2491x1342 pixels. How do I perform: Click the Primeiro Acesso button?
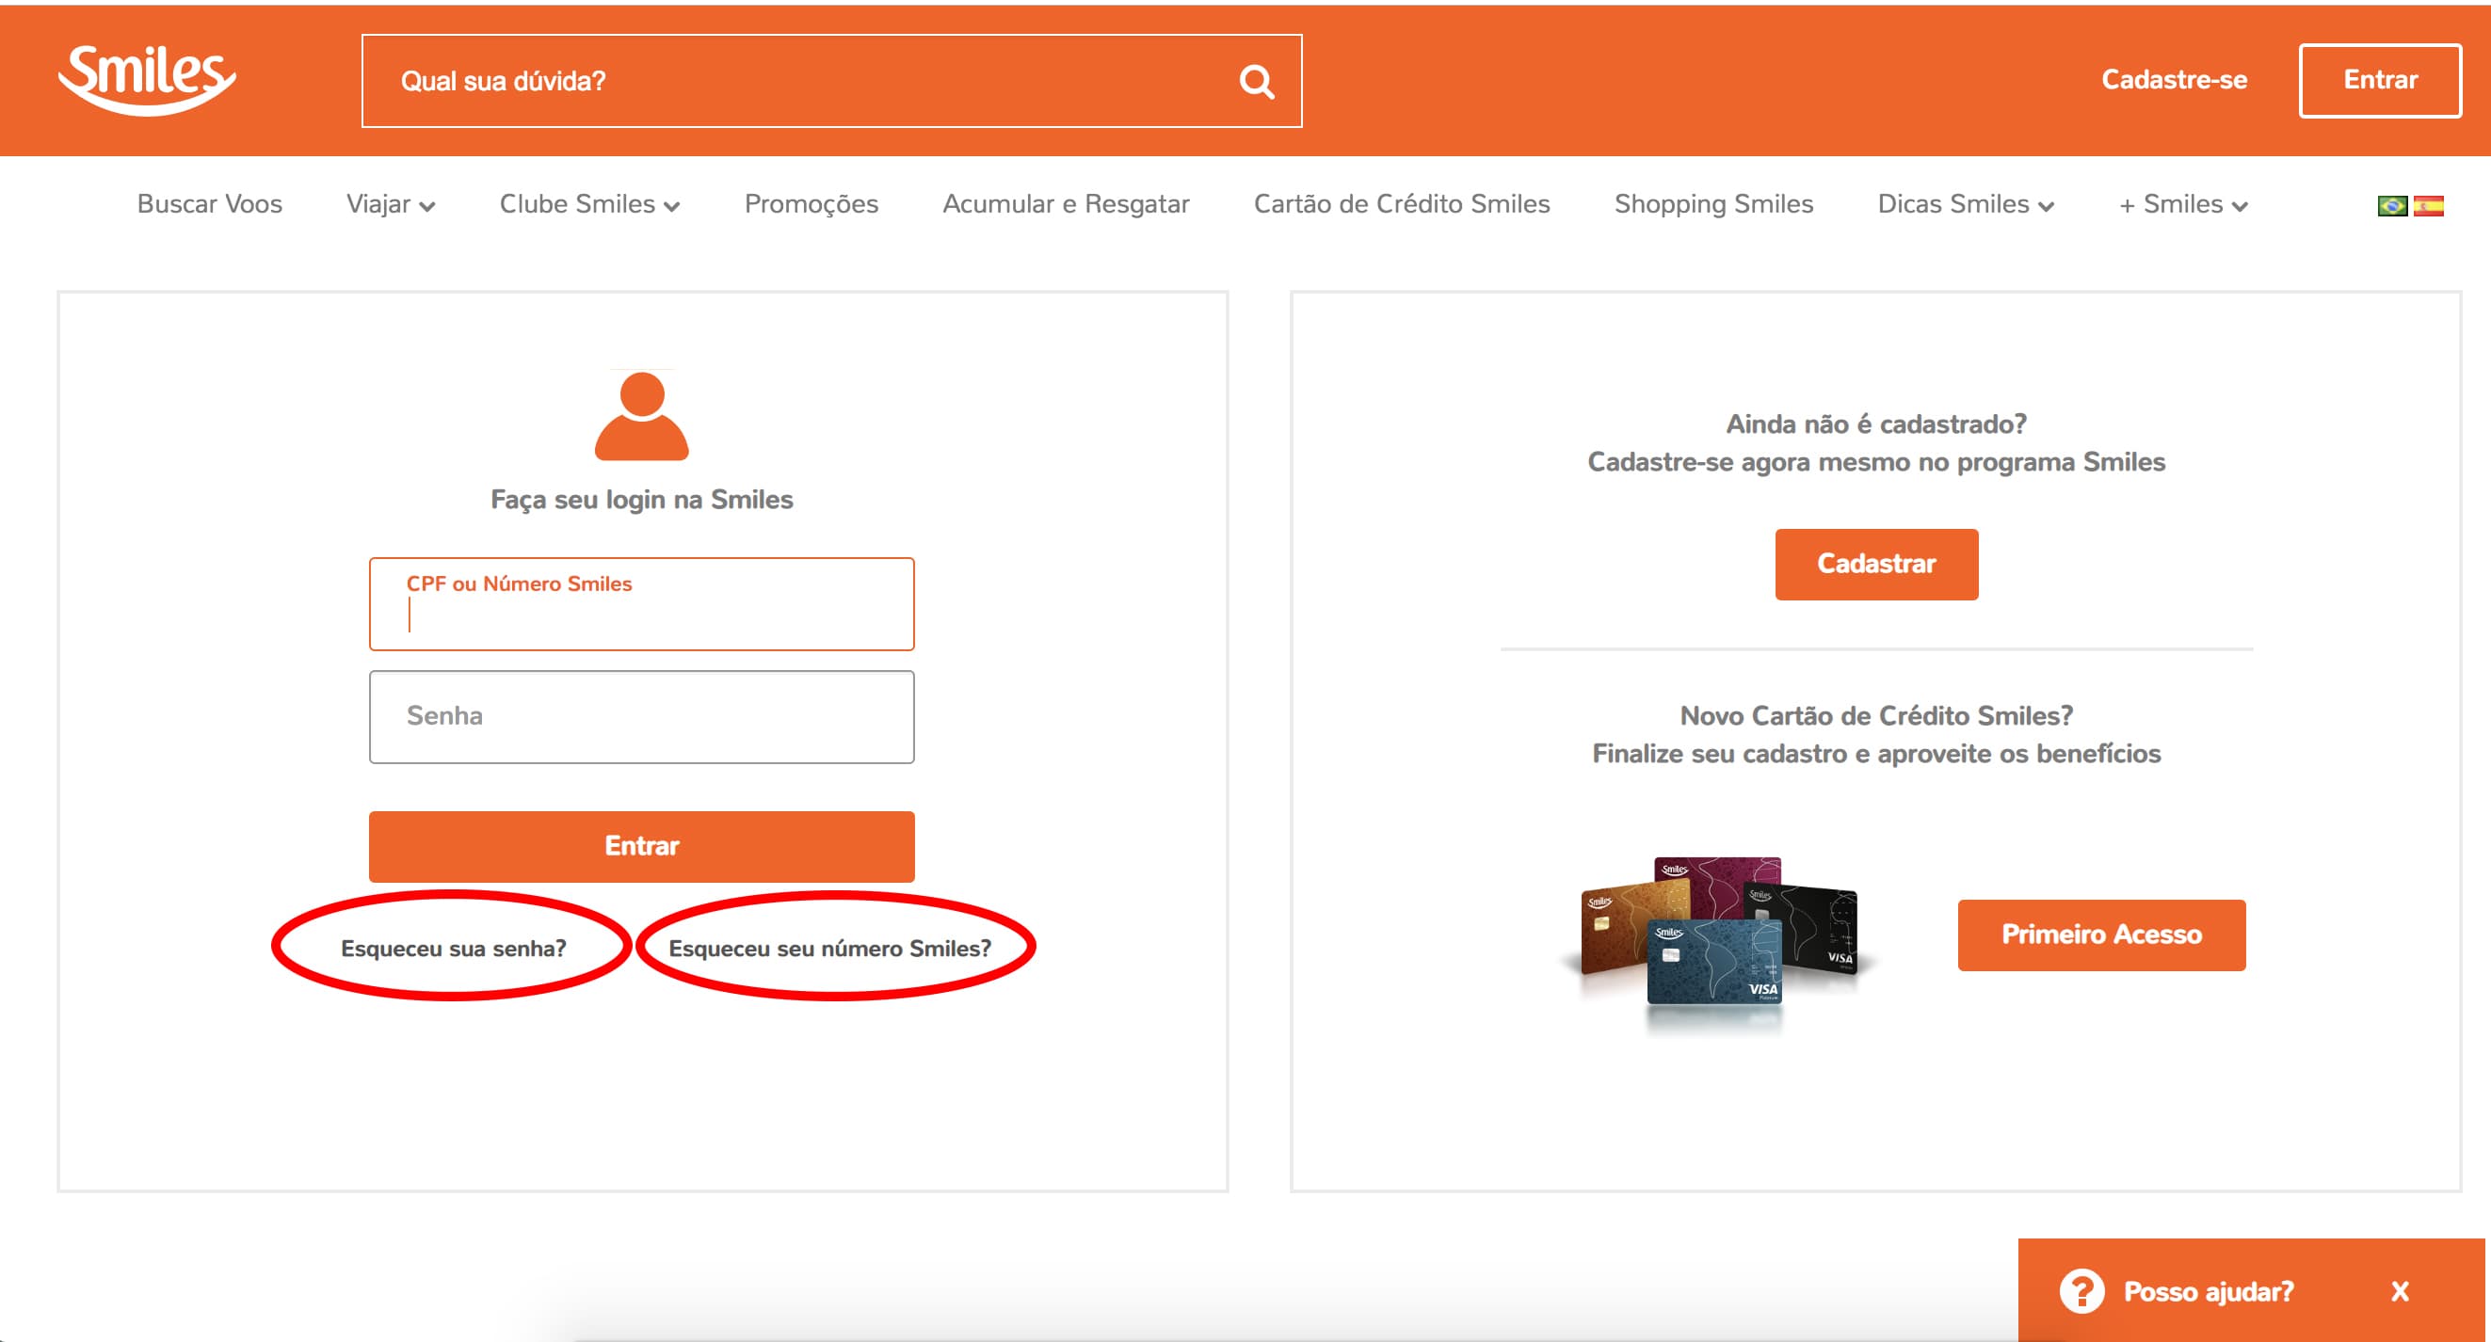click(2100, 935)
